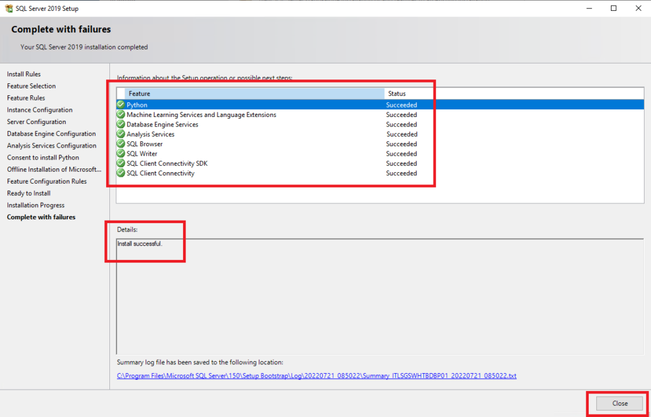The height and width of the screenshot is (417, 651).
Task: Click the bold Complete with failures step
Action: point(41,217)
